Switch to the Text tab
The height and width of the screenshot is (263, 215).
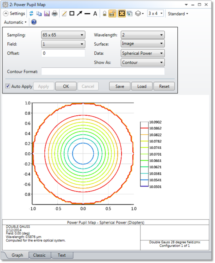(x=62, y=255)
